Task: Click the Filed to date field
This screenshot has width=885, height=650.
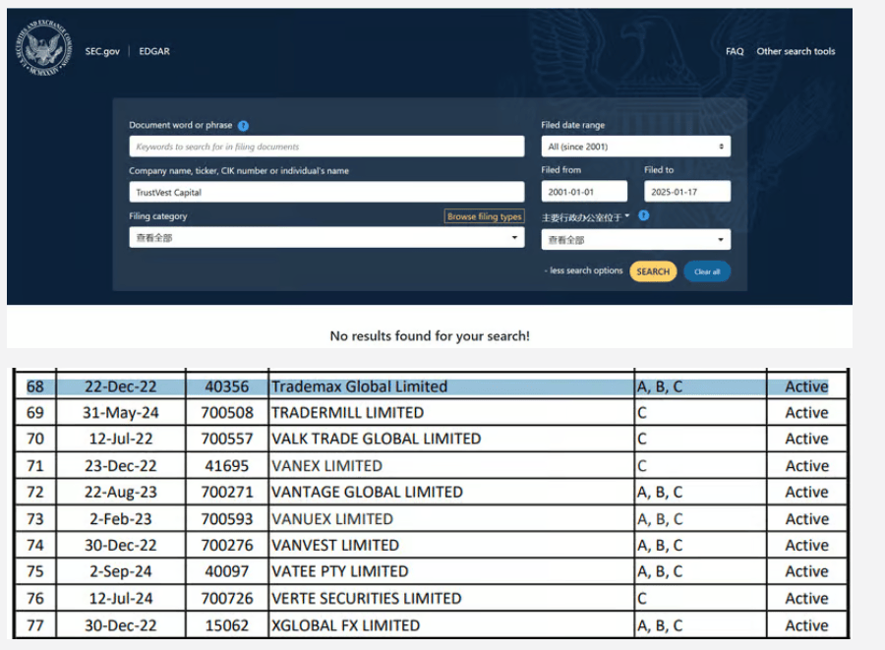Action: click(x=687, y=192)
